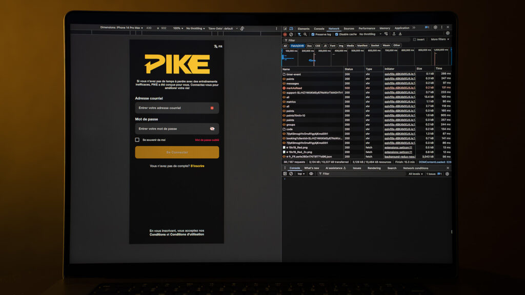
Task: Click the 'Se Connecter' button
Action: tap(177, 152)
